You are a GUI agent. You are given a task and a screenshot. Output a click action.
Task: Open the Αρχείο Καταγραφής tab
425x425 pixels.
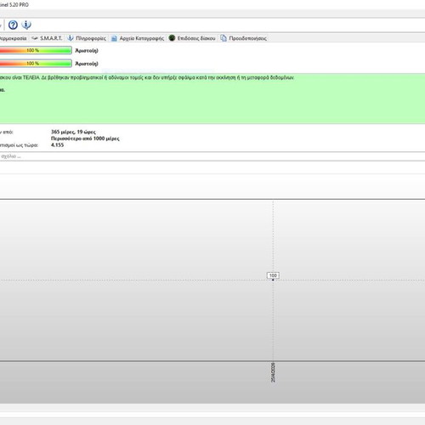click(138, 38)
